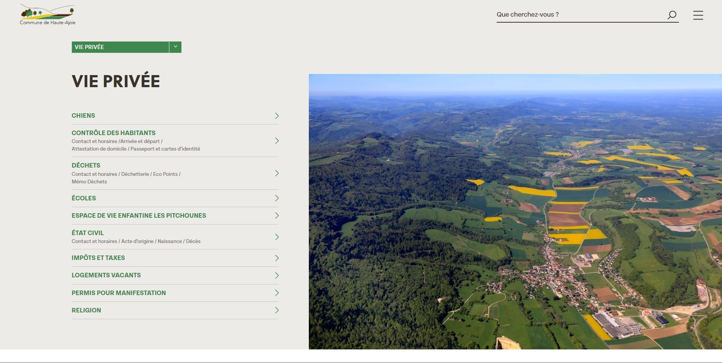The height and width of the screenshot is (363, 722).
Task: Open the Écoles link
Action: (x=84, y=198)
